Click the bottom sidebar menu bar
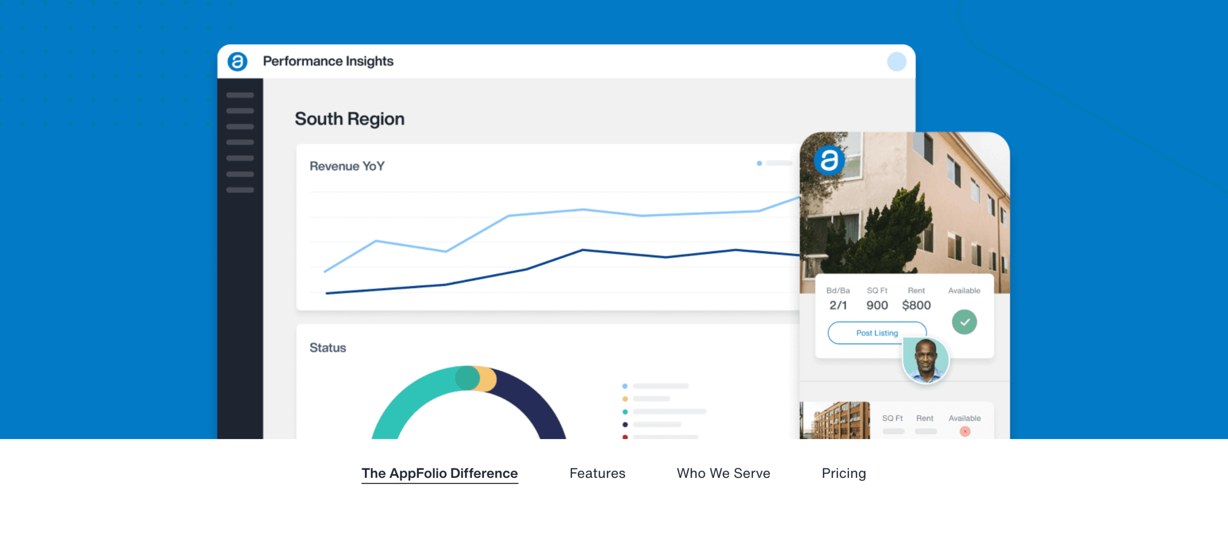This screenshot has width=1228, height=547. coord(240,190)
